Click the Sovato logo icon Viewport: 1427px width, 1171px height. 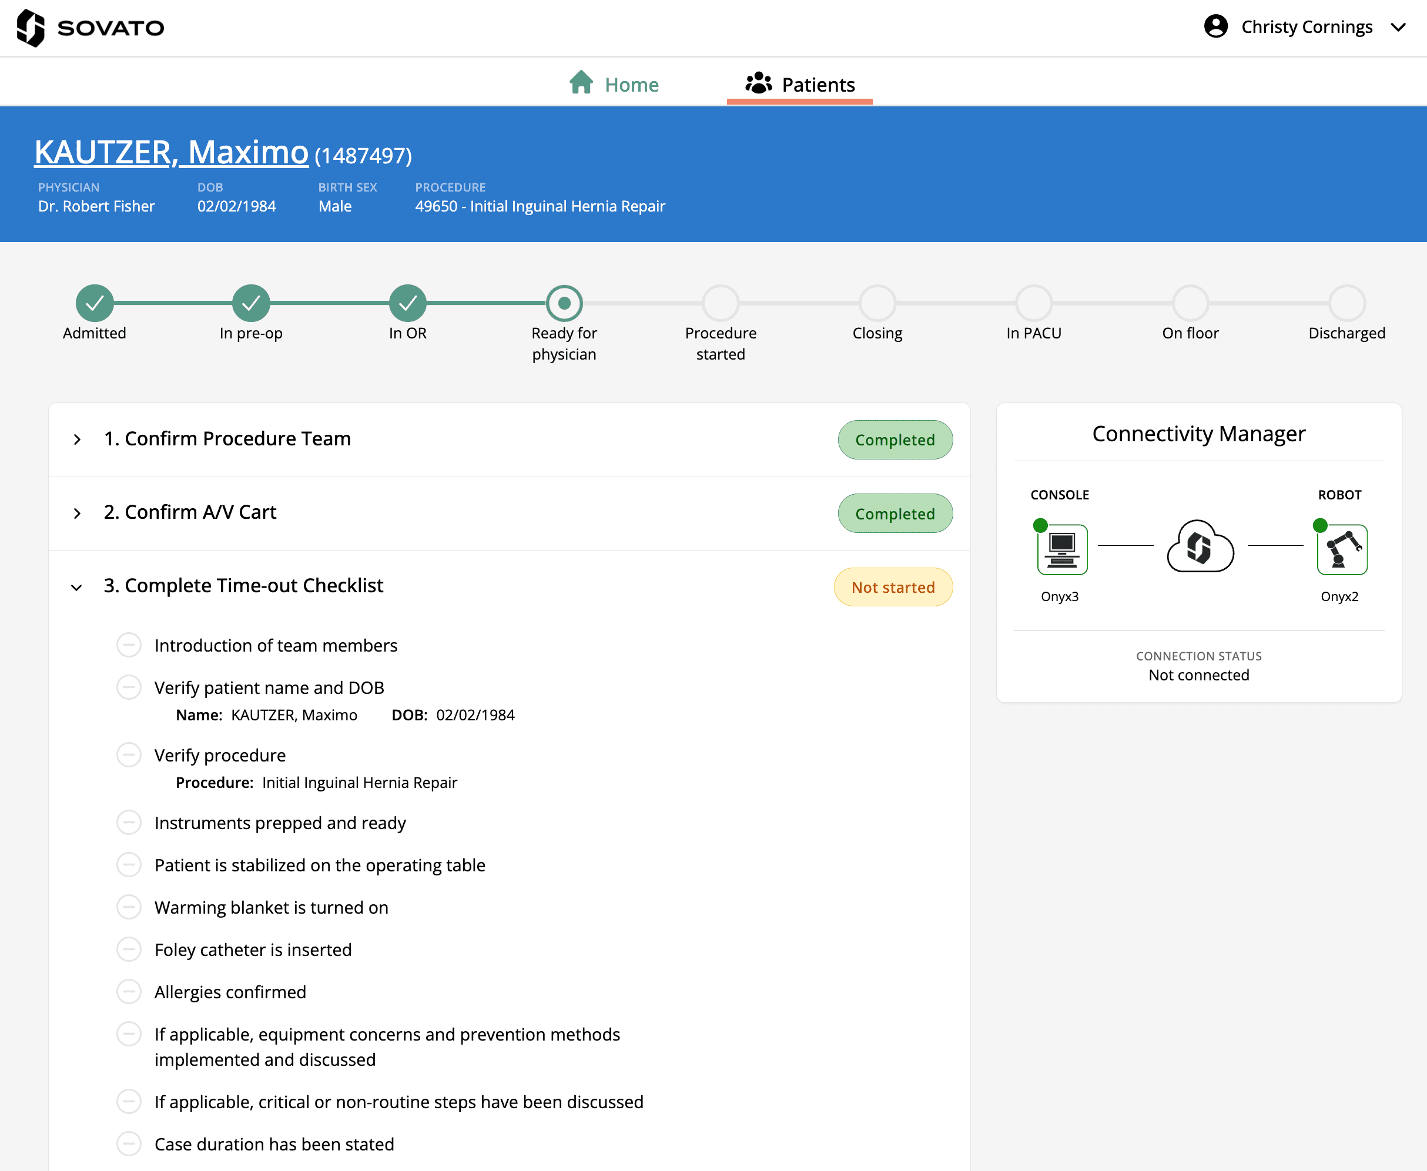point(31,28)
